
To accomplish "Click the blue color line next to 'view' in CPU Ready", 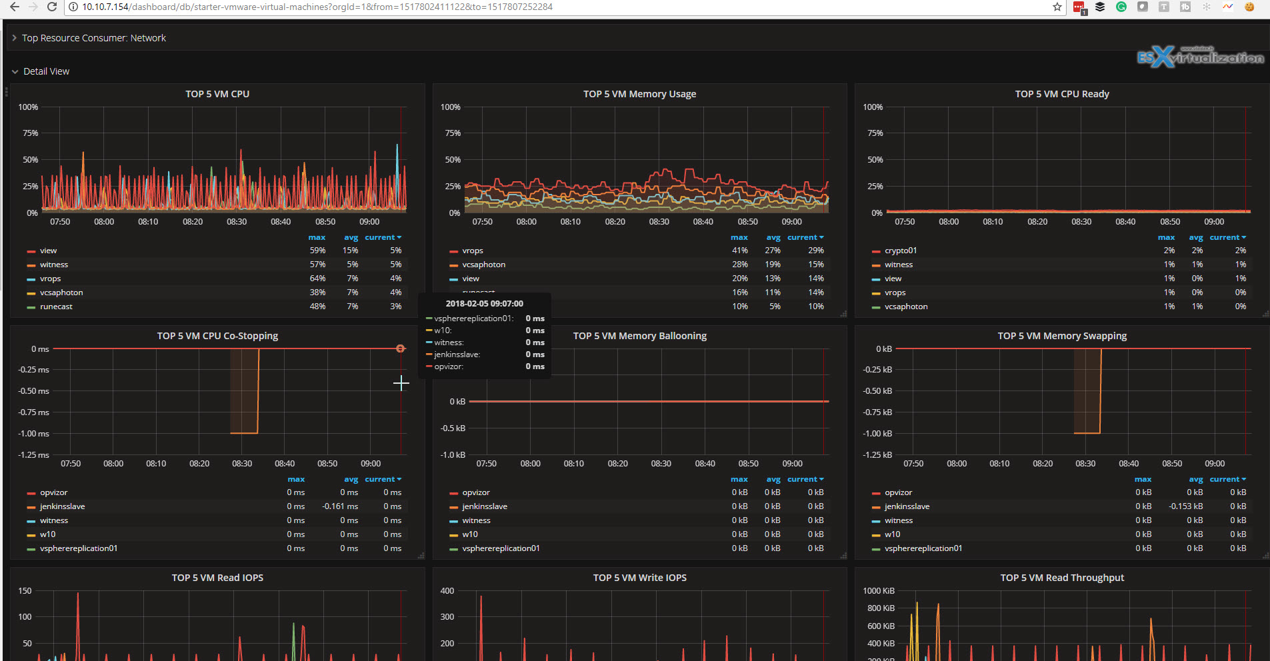I will tap(876, 279).
